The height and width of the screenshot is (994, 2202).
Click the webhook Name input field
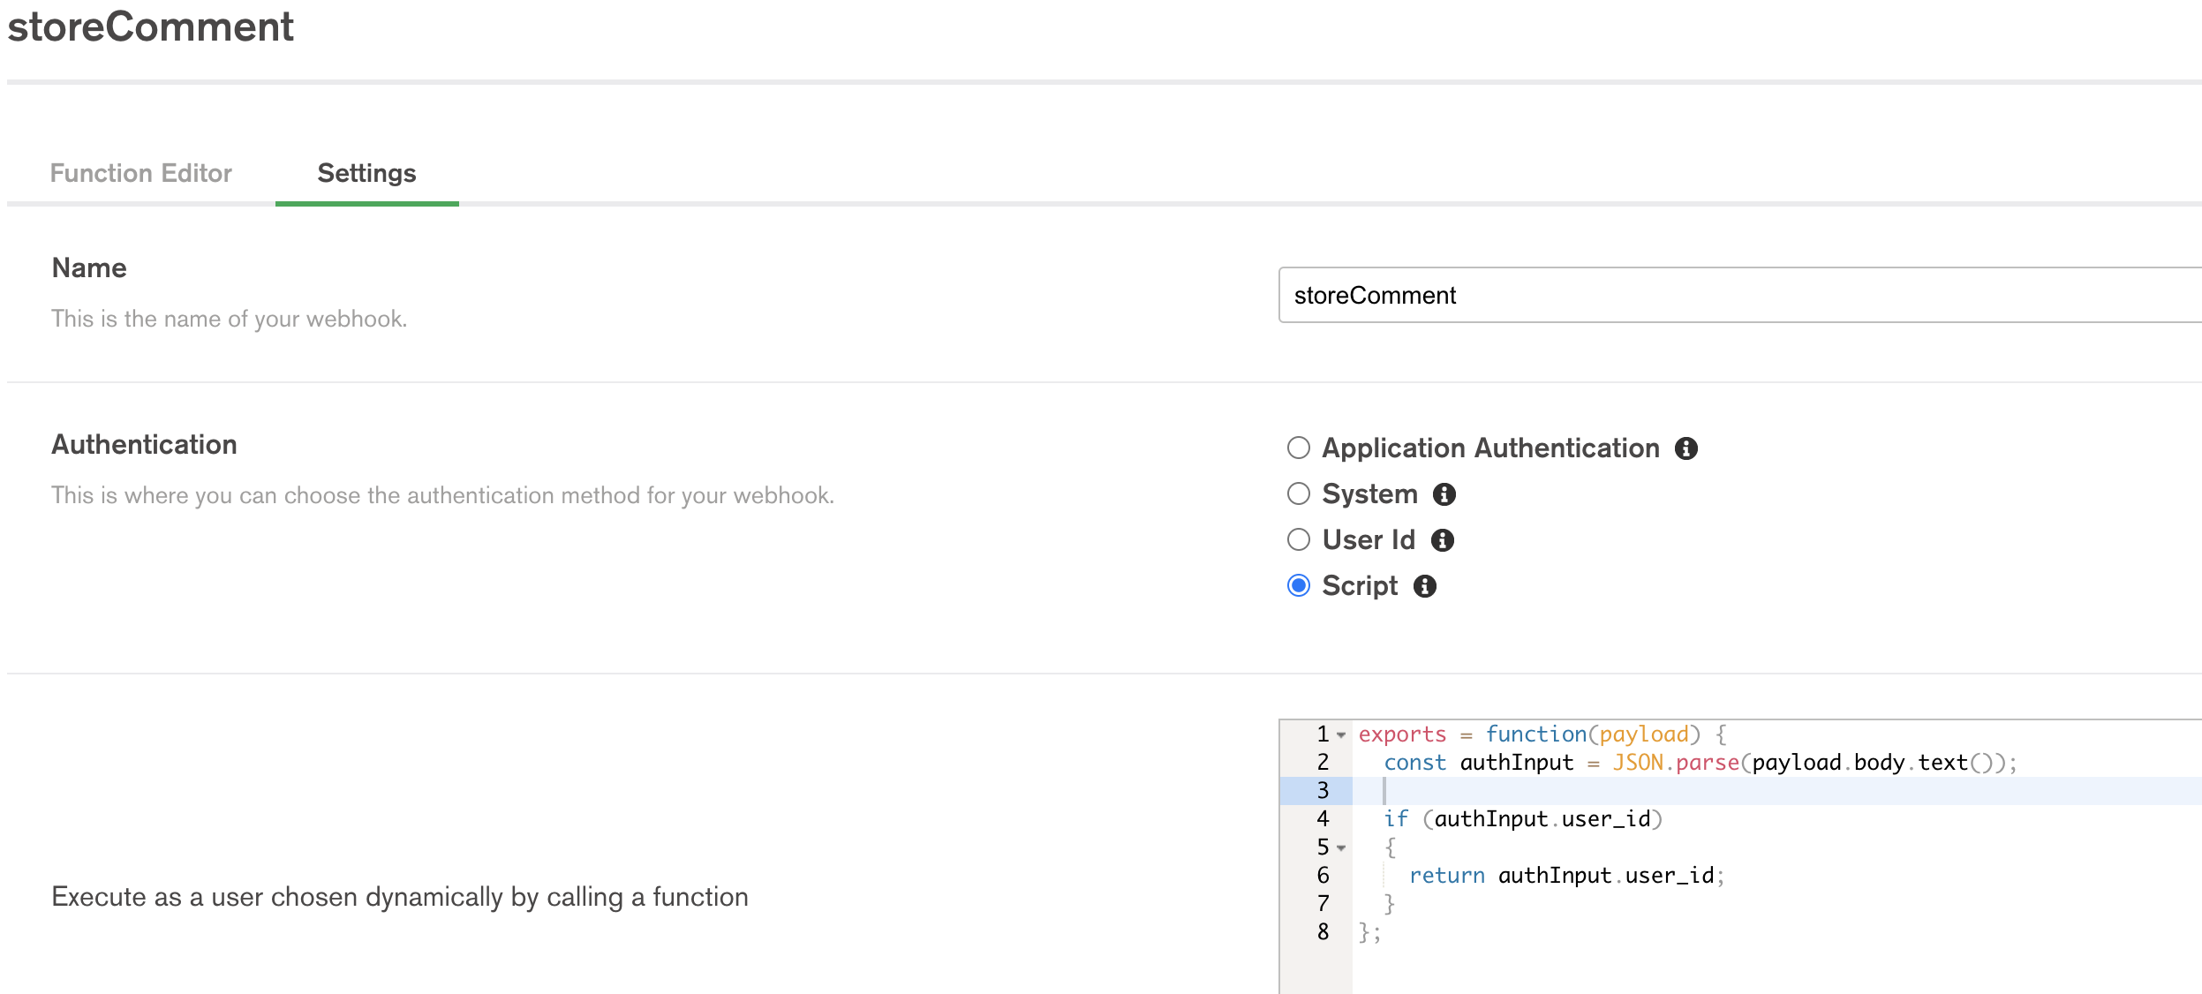pos(1738,296)
